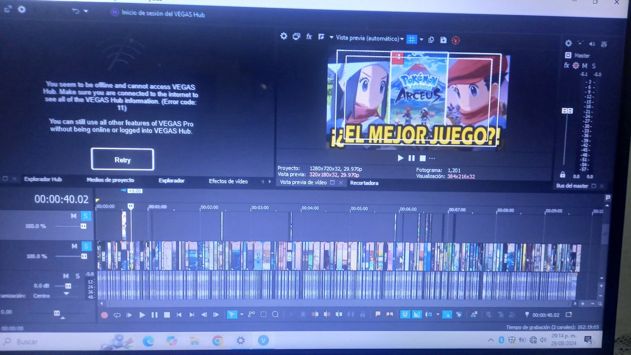631x355 pixels.
Task: Open the dropdown left of Vista previa
Action: tap(331, 37)
